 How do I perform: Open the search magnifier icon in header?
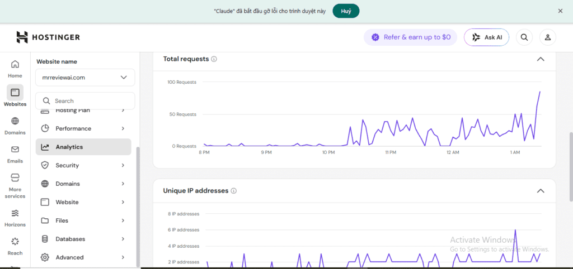pos(524,37)
